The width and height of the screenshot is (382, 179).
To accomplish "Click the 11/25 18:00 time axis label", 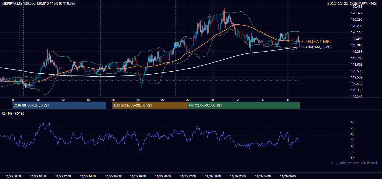I will click(x=138, y=176).
